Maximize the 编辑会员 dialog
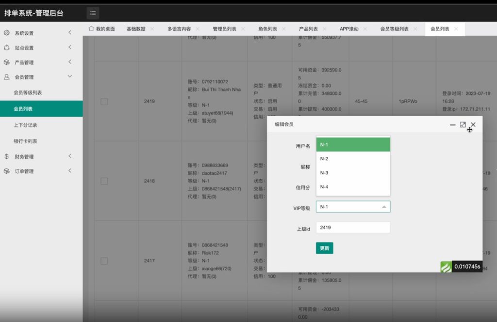Image resolution: width=497 pixels, height=322 pixels. [x=463, y=124]
